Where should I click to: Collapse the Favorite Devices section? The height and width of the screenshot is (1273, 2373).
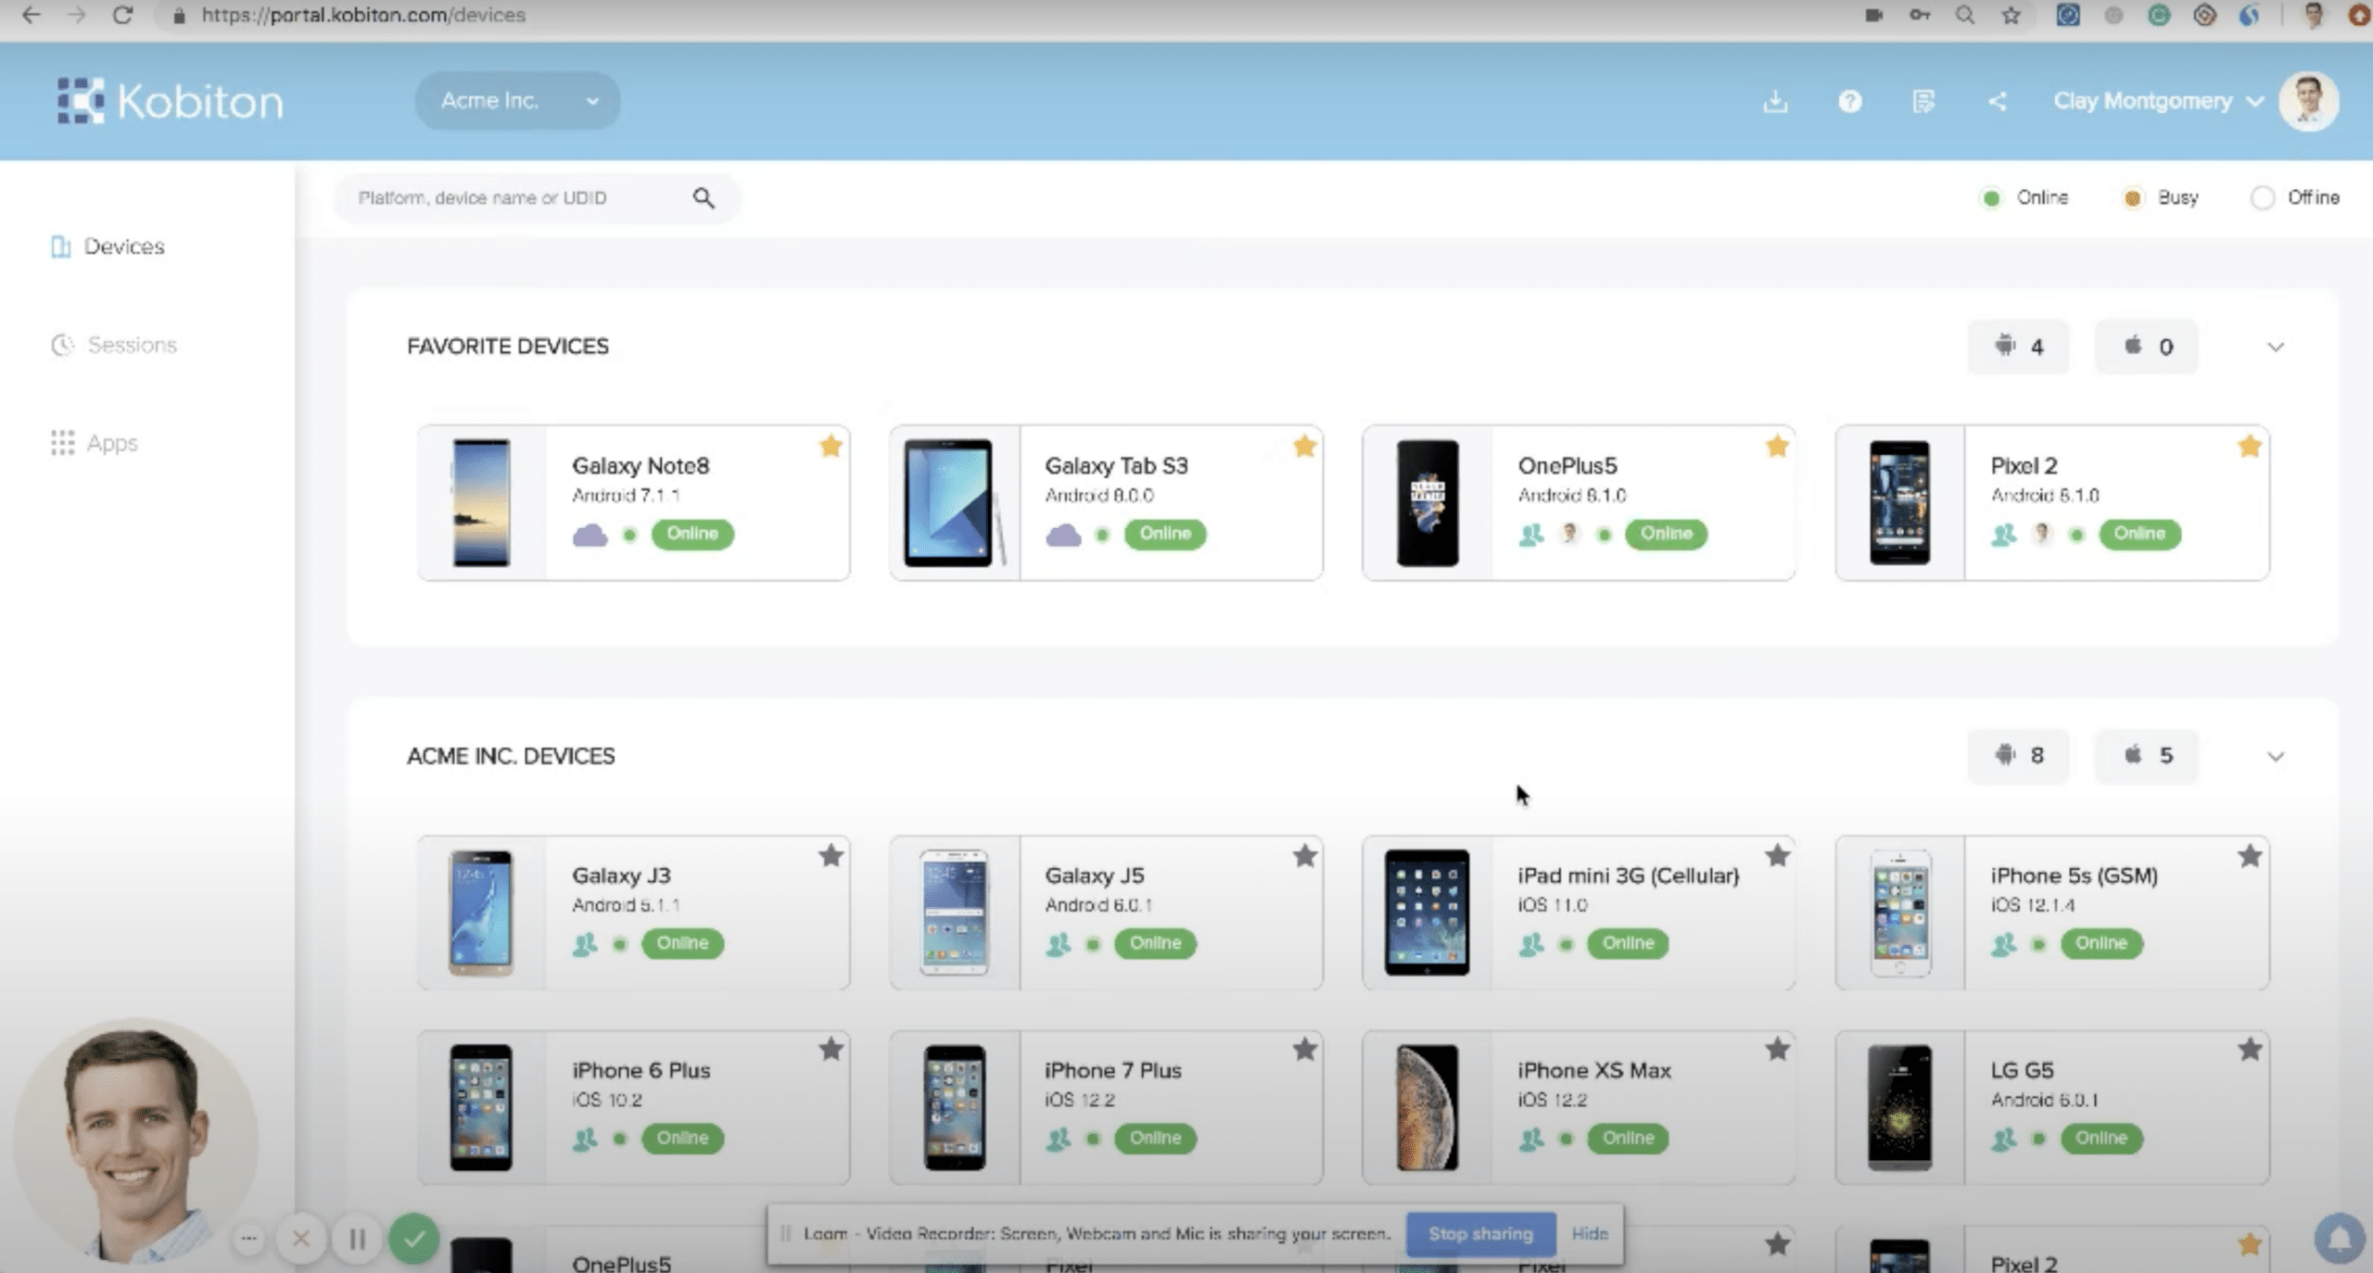(2276, 347)
